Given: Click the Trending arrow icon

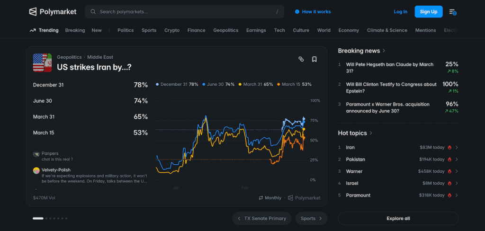Looking at the screenshot, I should pos(33,30).
